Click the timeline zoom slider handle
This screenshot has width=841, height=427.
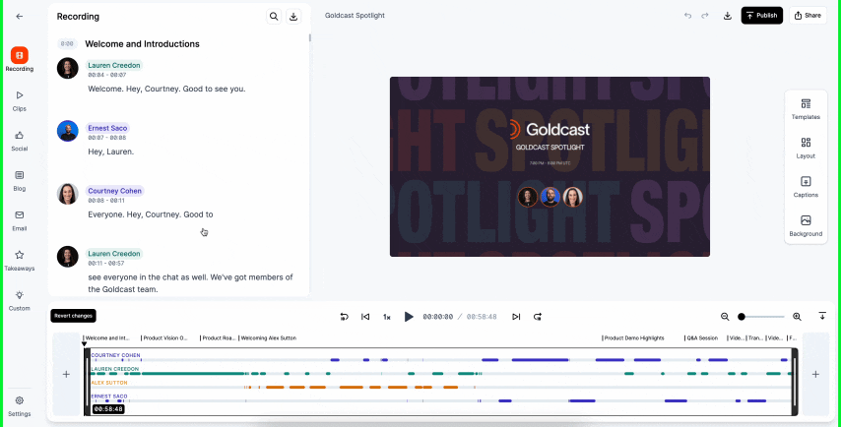tap(742, 317)
